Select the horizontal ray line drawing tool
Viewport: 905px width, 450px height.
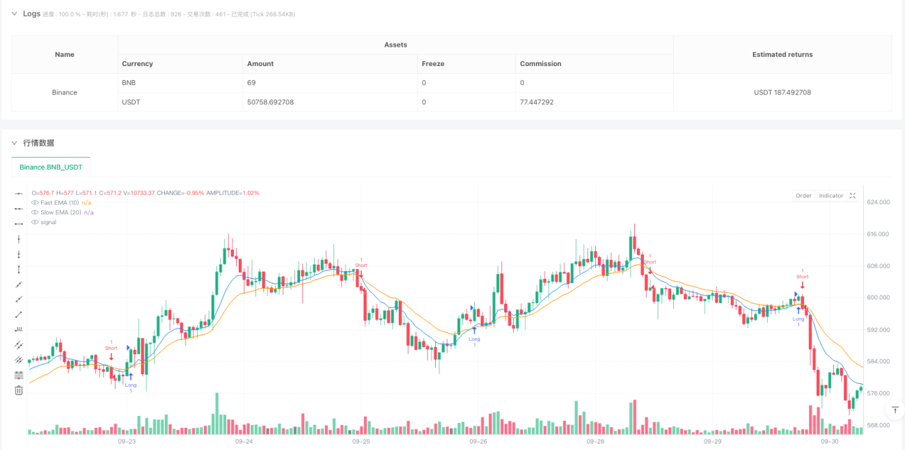point(19,208)
